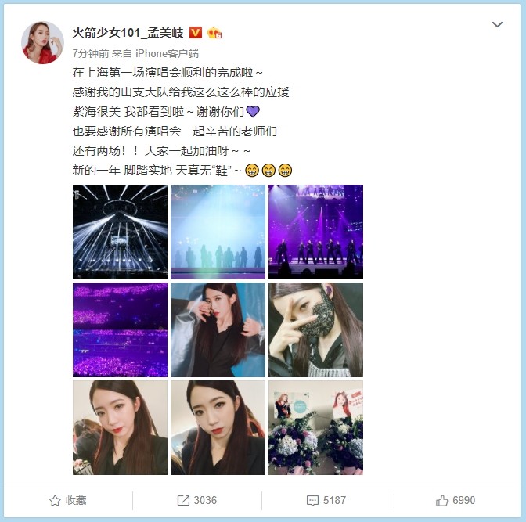Open username 火箭少女101_孟美岐 profile
Screen dimensions: 526x522
pyautogui.click(x=128, y=33)
